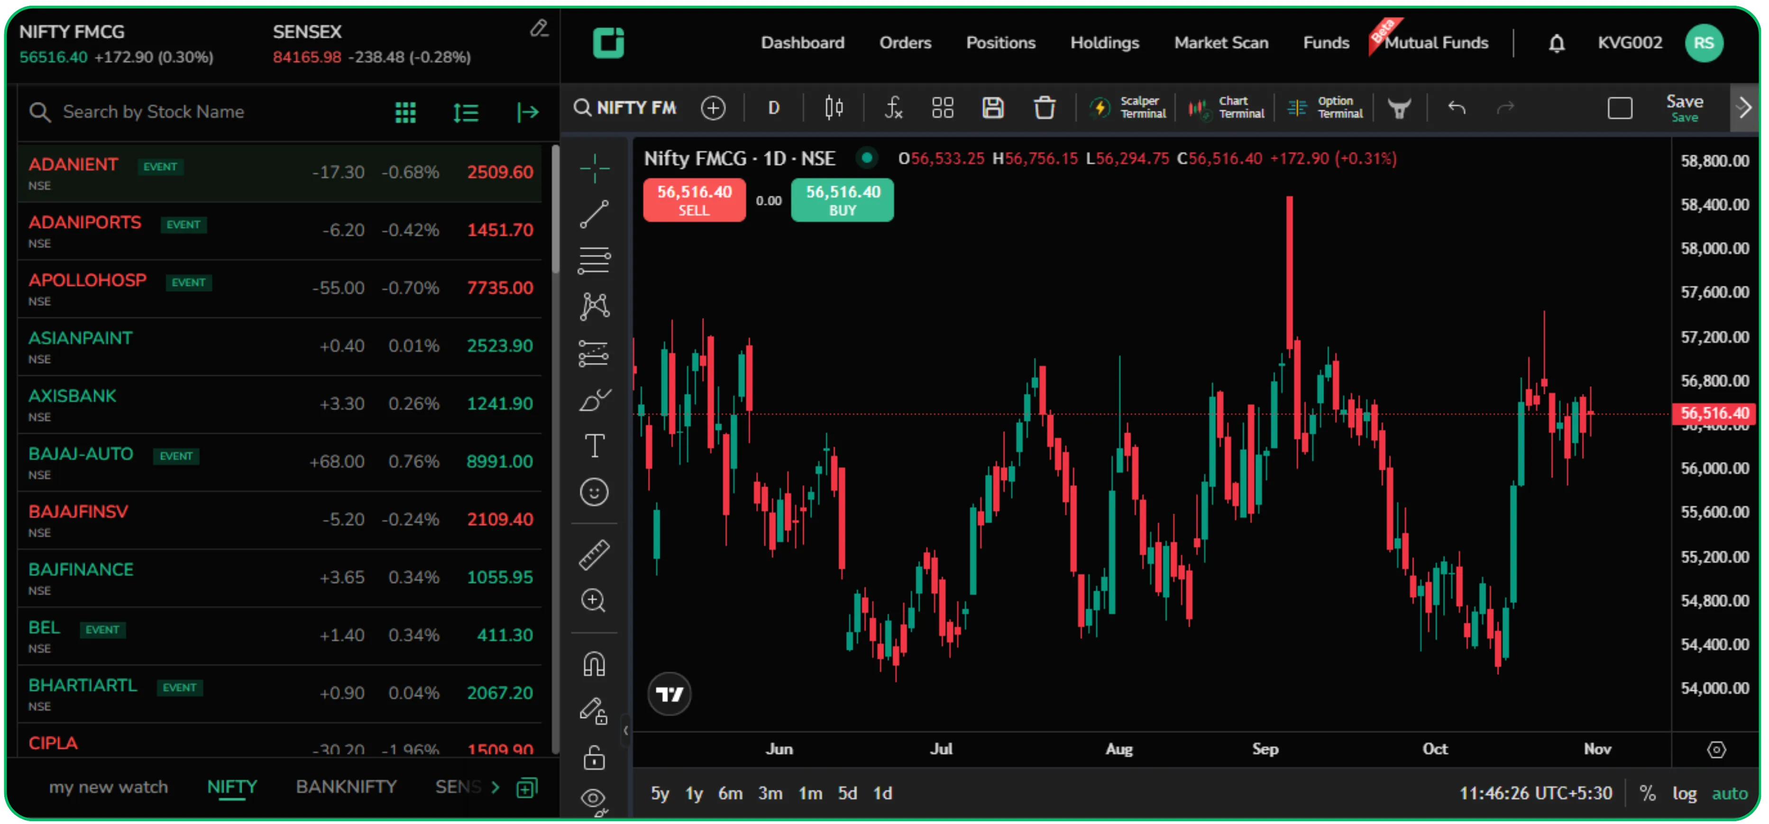Open the emoji sticker tool
The height and width of the screenshot is (824, 1769).
click(594, 492)
